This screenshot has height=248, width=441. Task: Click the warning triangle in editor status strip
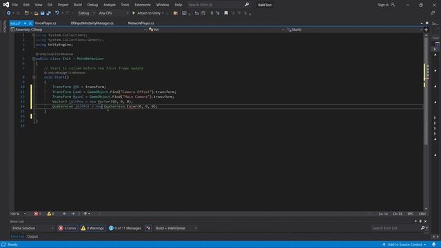(x=49, y=214)
